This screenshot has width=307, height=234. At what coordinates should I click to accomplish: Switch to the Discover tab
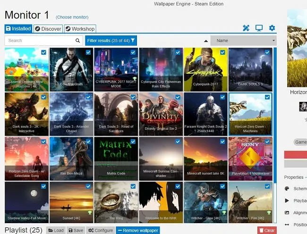coord(48,29)
